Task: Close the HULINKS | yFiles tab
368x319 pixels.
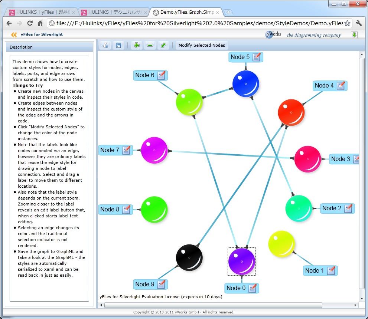Action: (x=74, y=12)
